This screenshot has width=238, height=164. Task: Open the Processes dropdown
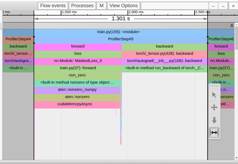pos(82,6)
